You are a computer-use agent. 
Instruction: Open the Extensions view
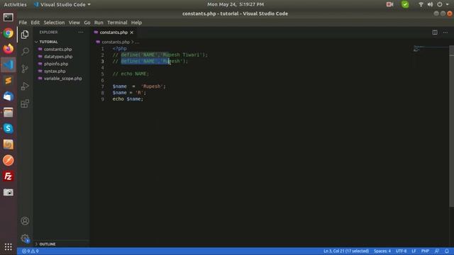(25, 103)
